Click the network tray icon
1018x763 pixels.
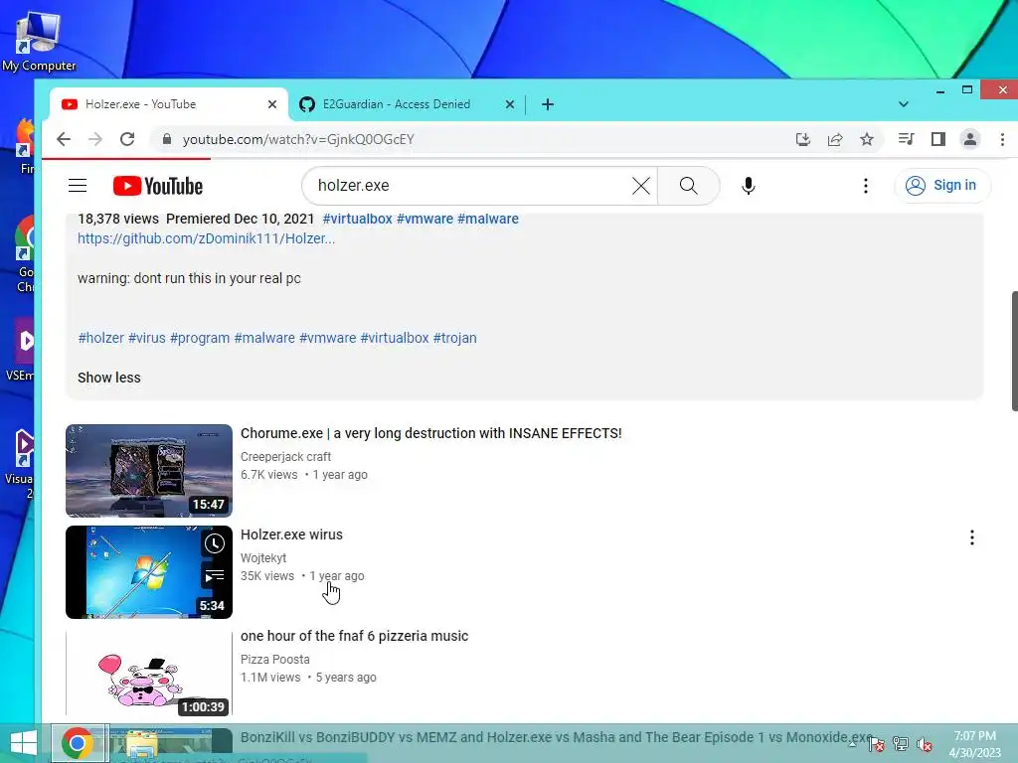click(x=901, y=744)
